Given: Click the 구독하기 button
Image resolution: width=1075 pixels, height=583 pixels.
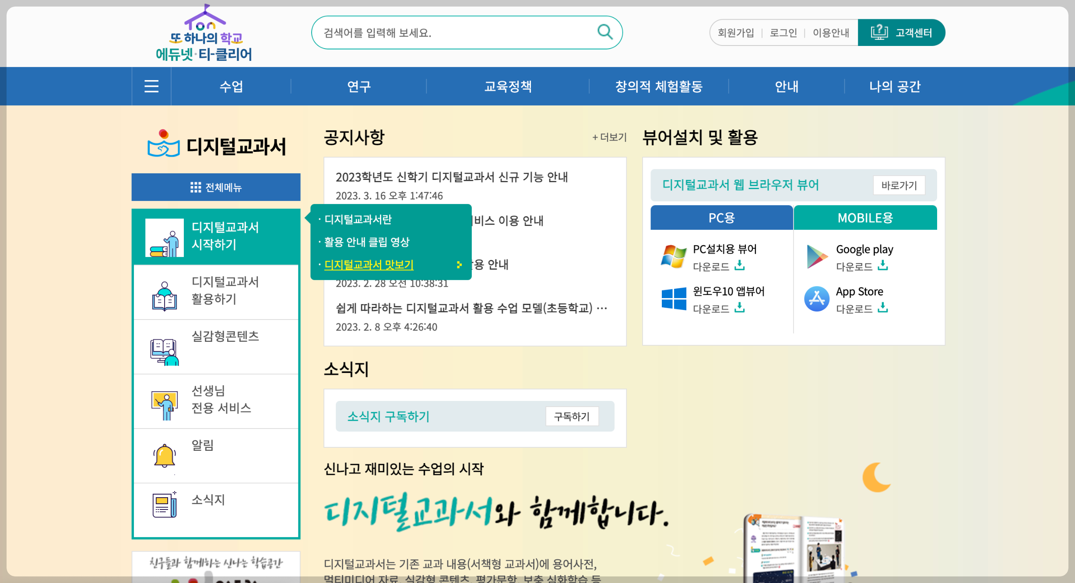Looking at the screenshot, I should pos(572,416).
